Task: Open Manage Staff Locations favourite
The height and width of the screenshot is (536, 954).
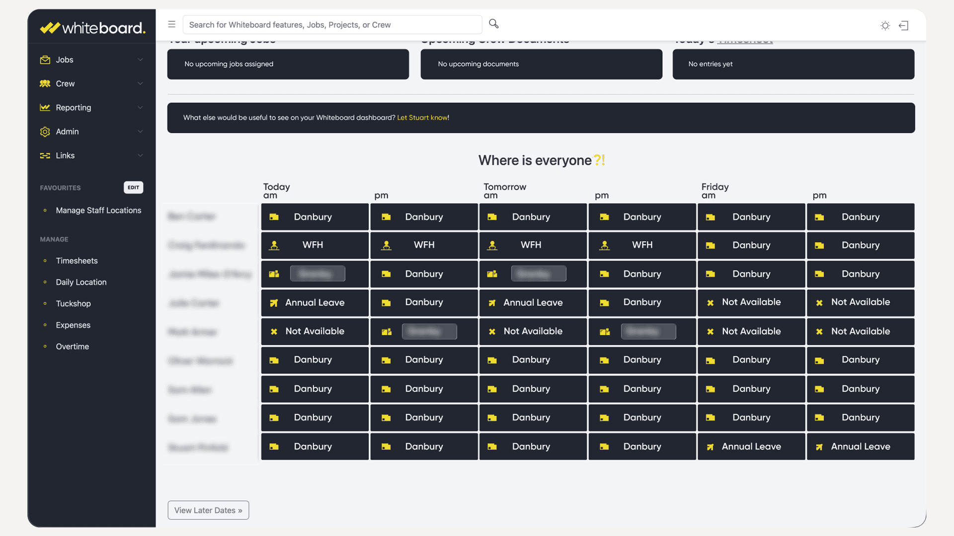Action: [98, 210]
